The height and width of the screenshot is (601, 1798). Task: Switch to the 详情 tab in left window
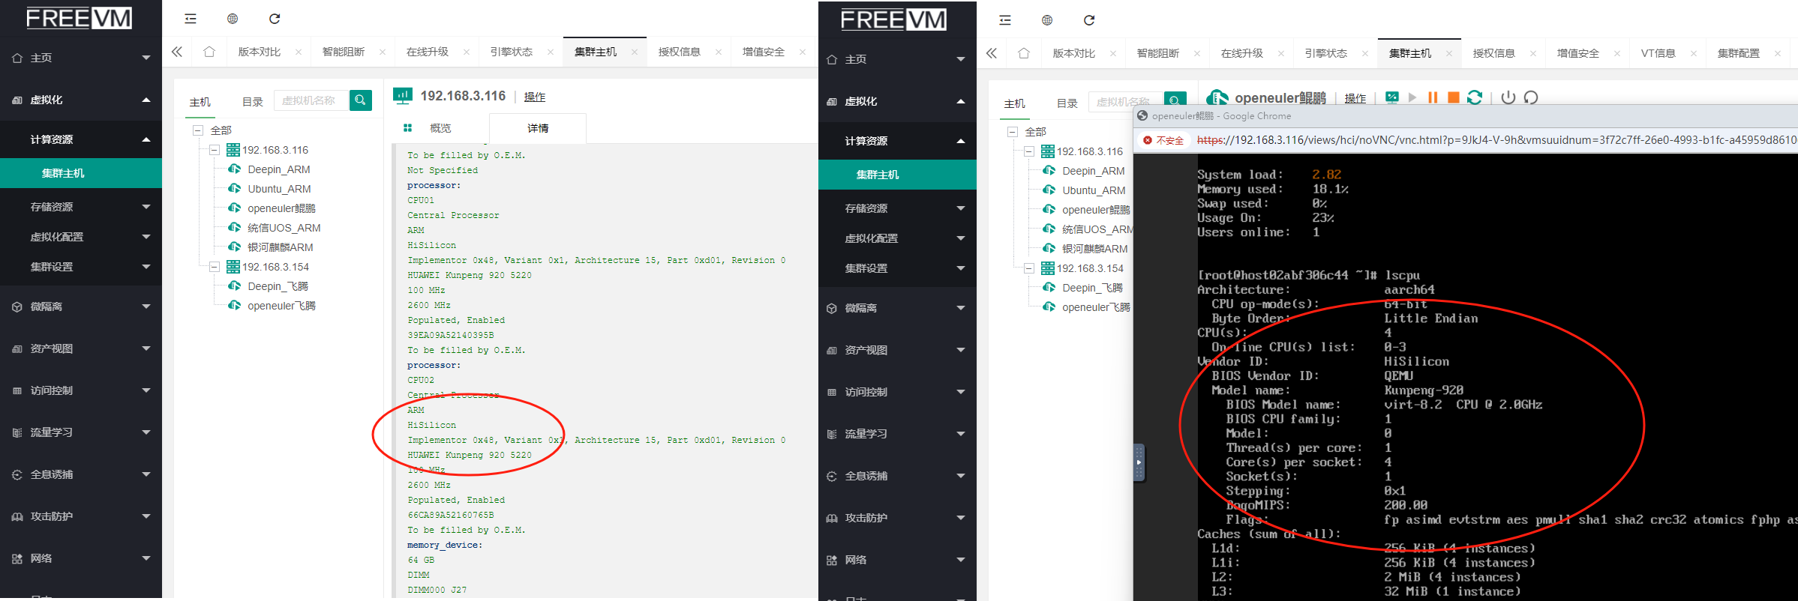[538, 128]
